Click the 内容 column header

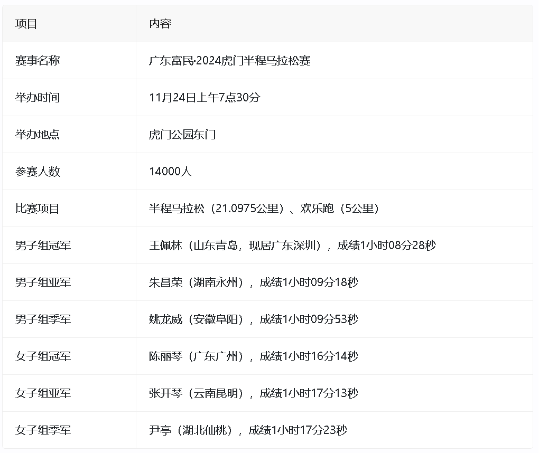160,24
